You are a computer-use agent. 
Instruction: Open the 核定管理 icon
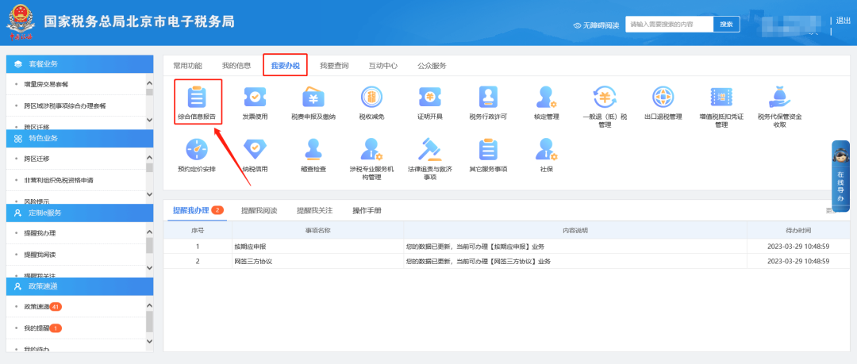click(546, 98)
